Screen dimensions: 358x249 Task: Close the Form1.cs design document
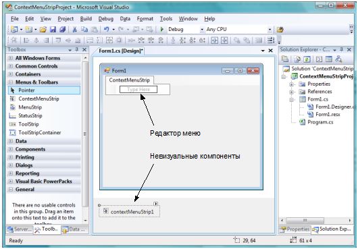(271, 51)
